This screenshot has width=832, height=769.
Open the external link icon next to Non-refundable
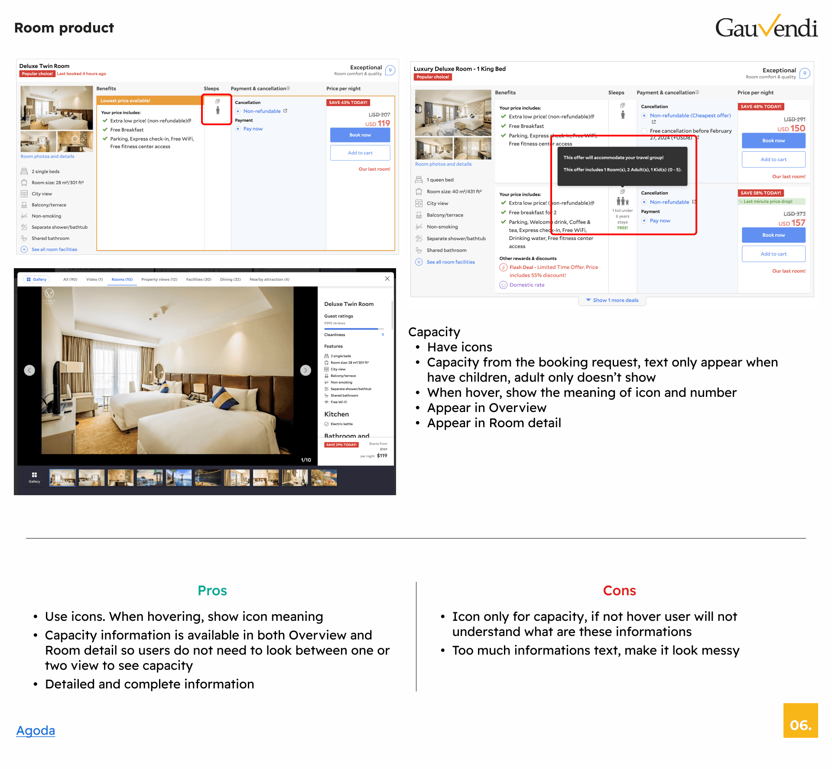point(285,111)
